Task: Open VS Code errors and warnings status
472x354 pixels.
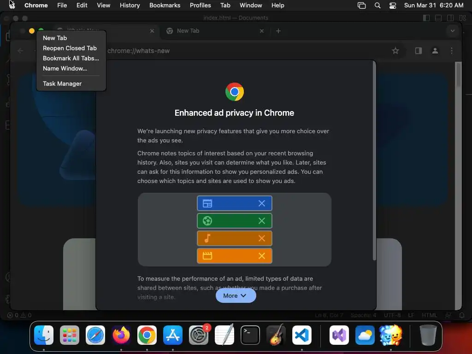Action: click(x=19, y=315)
